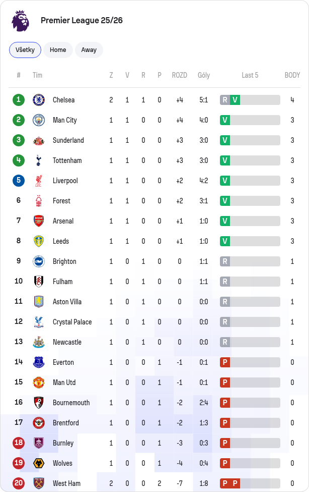Click the West Ham crest
Screen dimensions: 309x492
(x=39, y=483)
